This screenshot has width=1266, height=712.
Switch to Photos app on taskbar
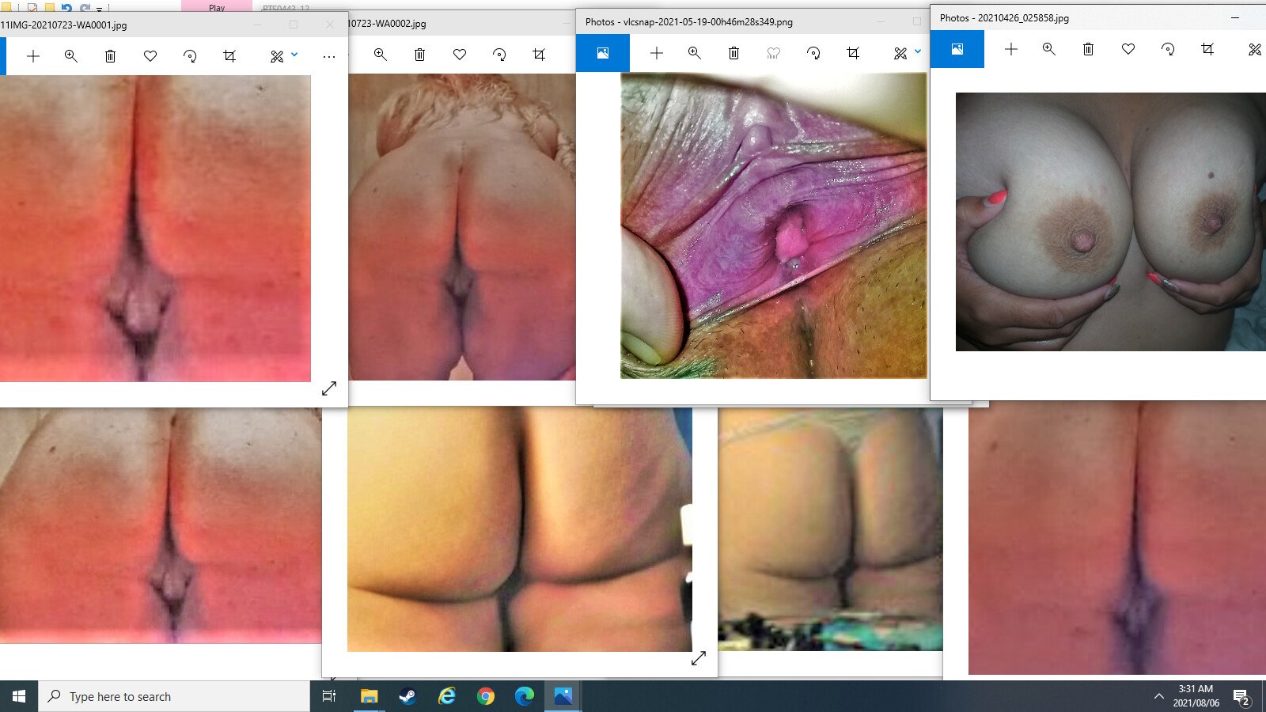pyautogui.click(x=563, y=696)
